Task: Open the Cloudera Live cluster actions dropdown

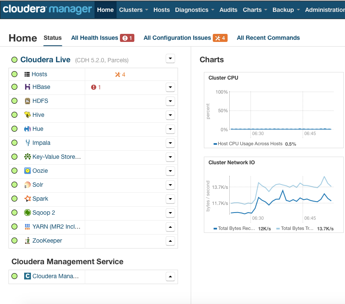Action: (x=170, y=58)
